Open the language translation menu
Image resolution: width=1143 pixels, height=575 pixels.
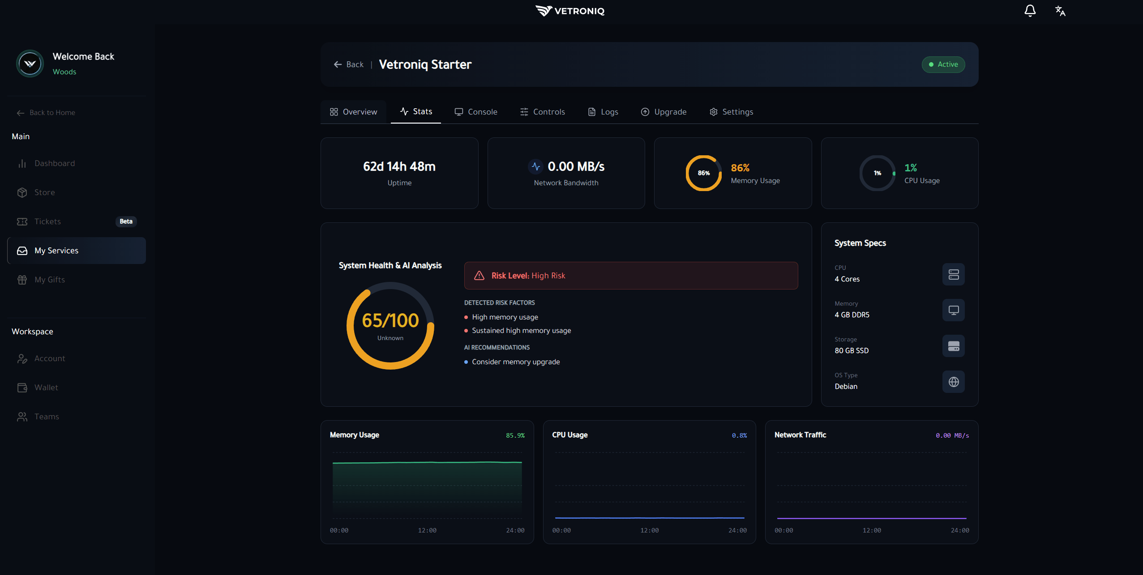(x=1060, y=11)
